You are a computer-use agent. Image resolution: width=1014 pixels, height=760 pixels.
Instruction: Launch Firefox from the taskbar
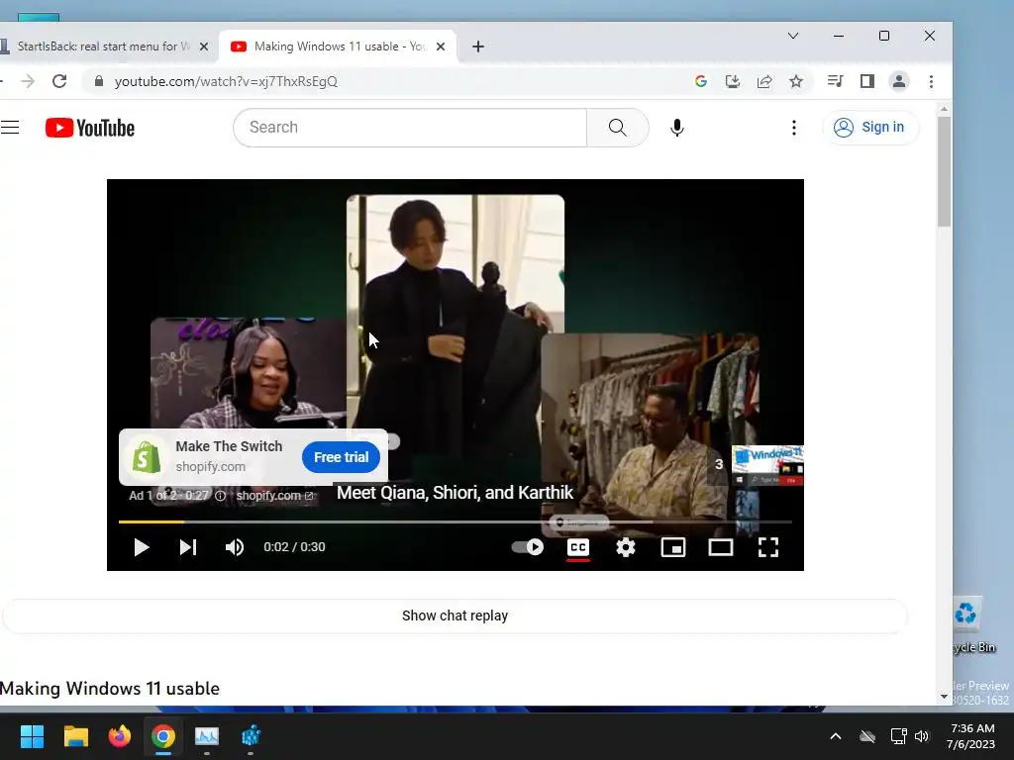(x=120, y=736)
